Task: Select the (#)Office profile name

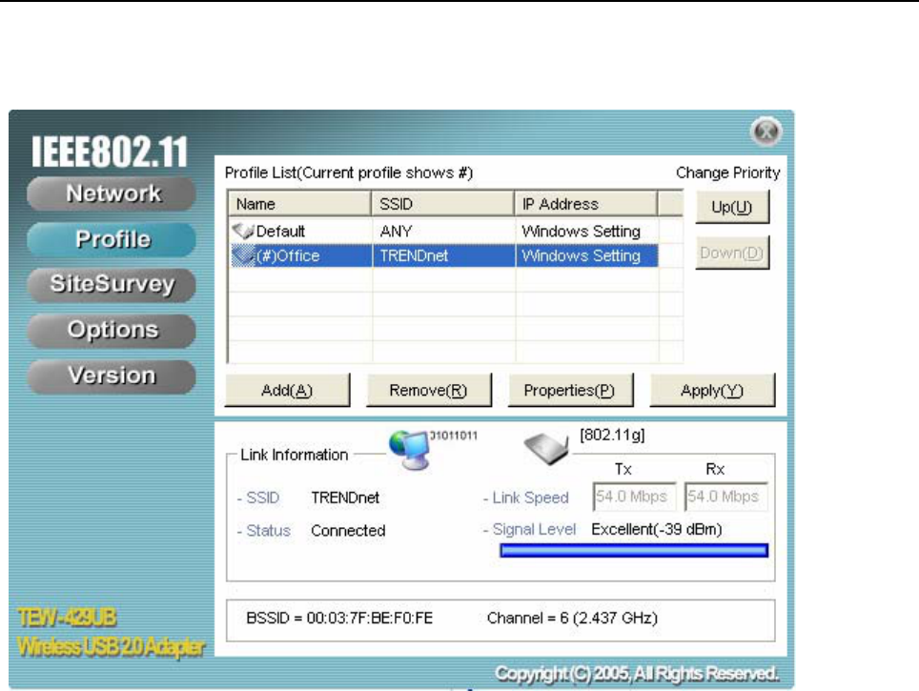Action: pos(288,256)
